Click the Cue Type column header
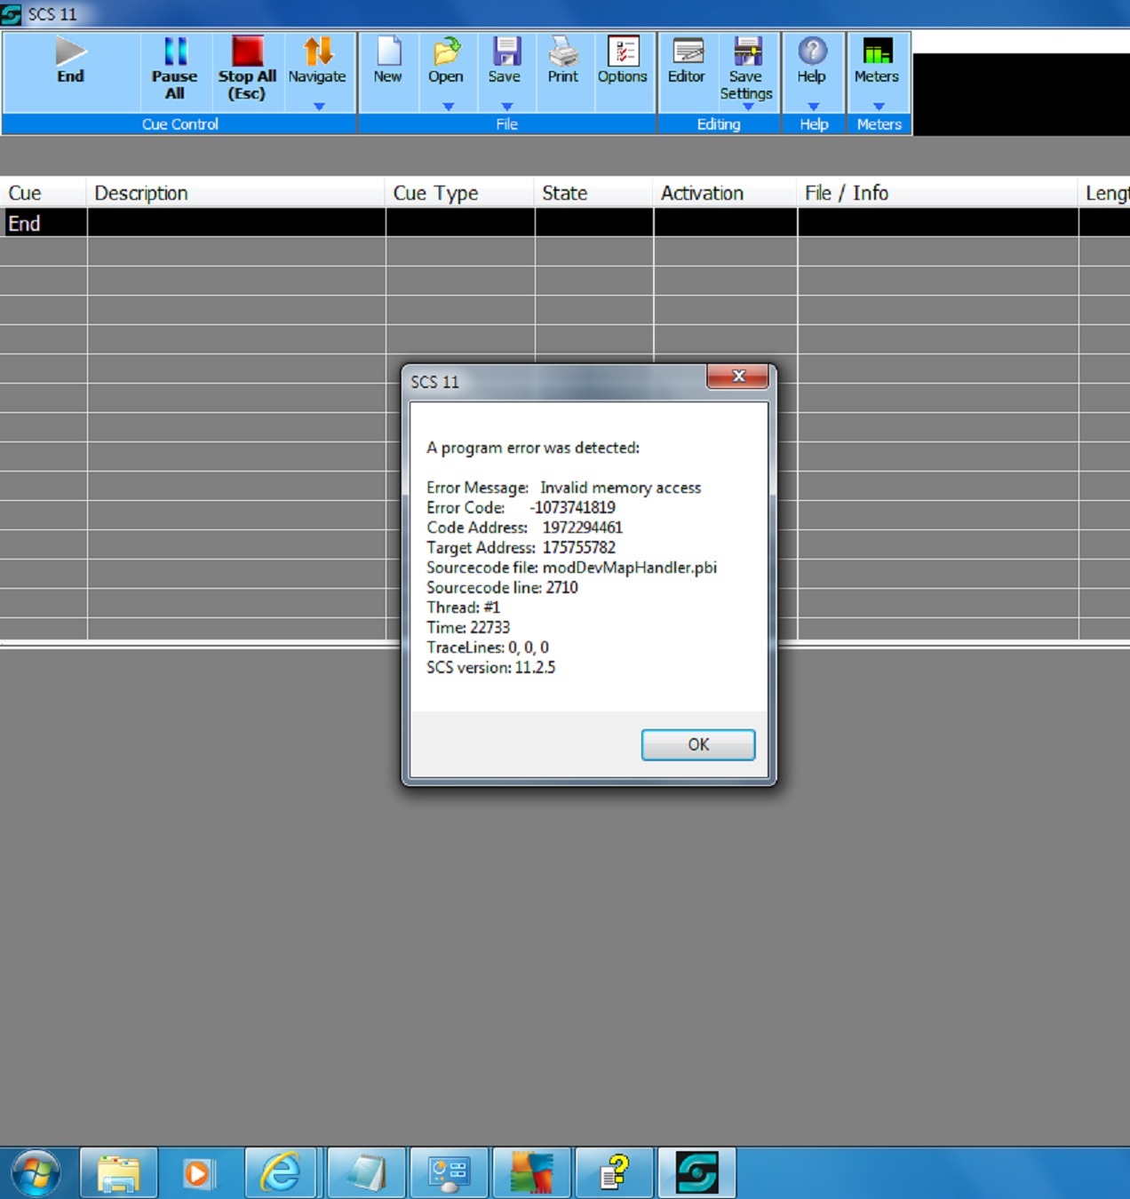 (x=435, y=193)
